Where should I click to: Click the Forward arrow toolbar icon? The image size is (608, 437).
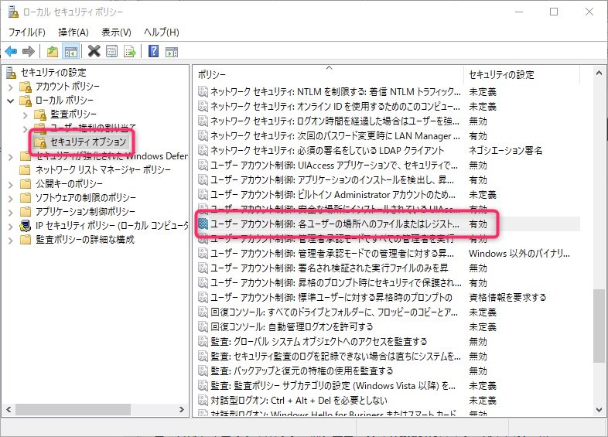click(x=29, y=51)
